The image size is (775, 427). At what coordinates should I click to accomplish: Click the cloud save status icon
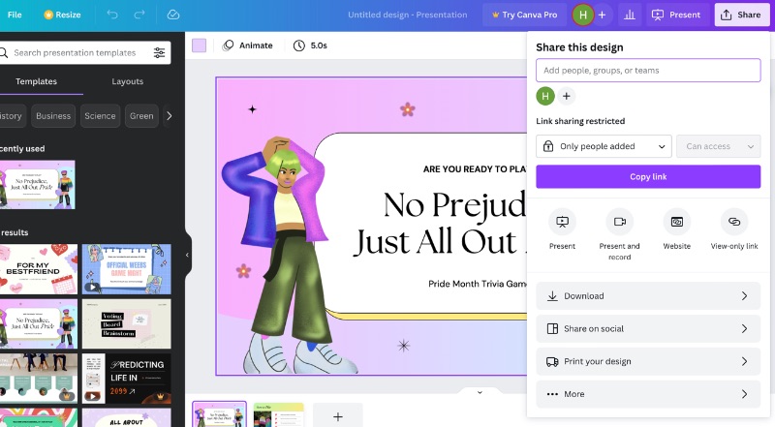coord(173,15)
